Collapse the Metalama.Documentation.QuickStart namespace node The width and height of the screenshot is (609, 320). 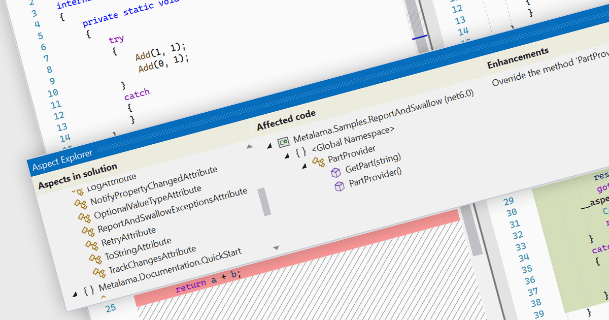click(75, 294)
